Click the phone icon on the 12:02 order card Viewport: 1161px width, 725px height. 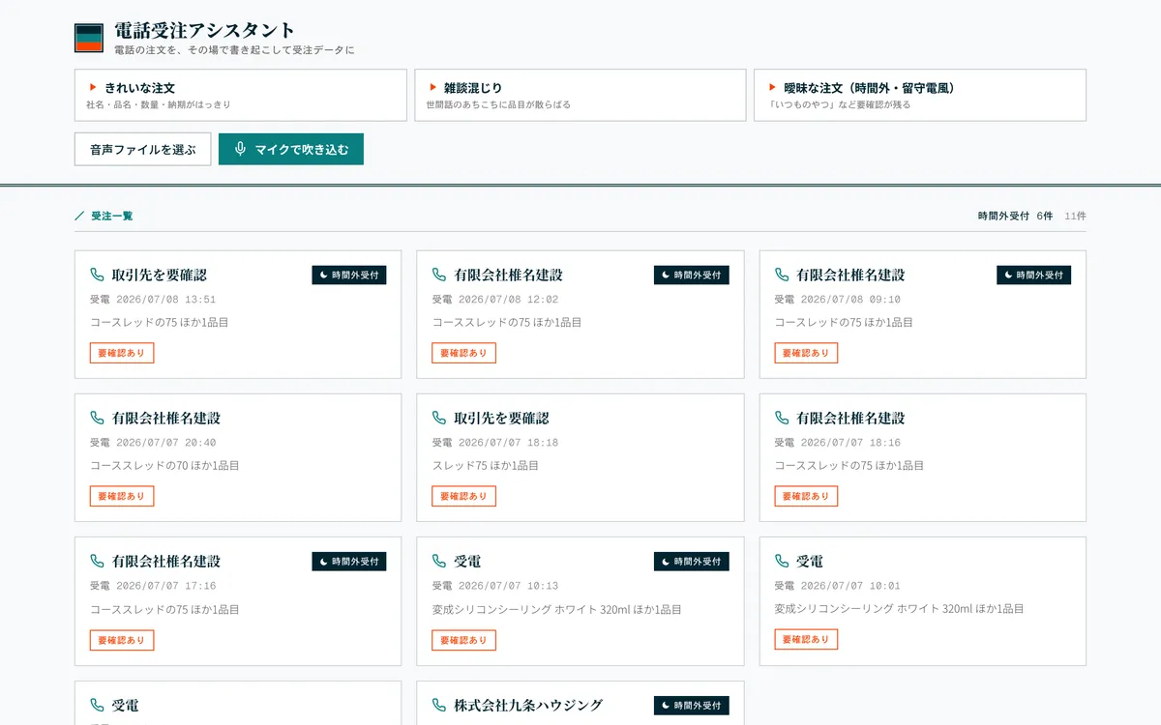tap(439, 275)
